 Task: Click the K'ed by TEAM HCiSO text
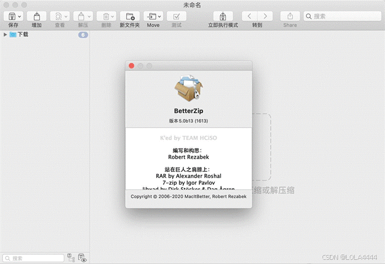[x=189, y=138]
